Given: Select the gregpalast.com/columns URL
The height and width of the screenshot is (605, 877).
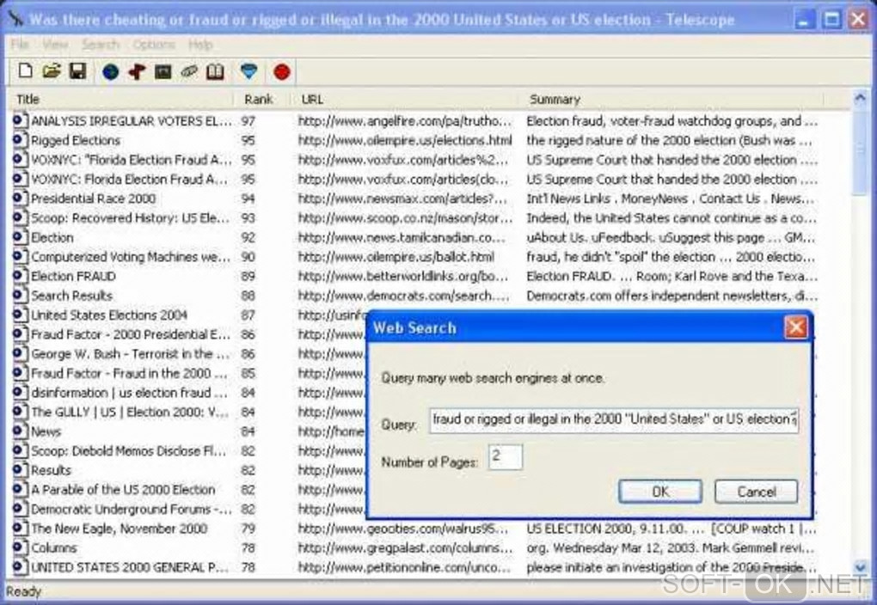Looking at the screenshot, I should 405,548.
